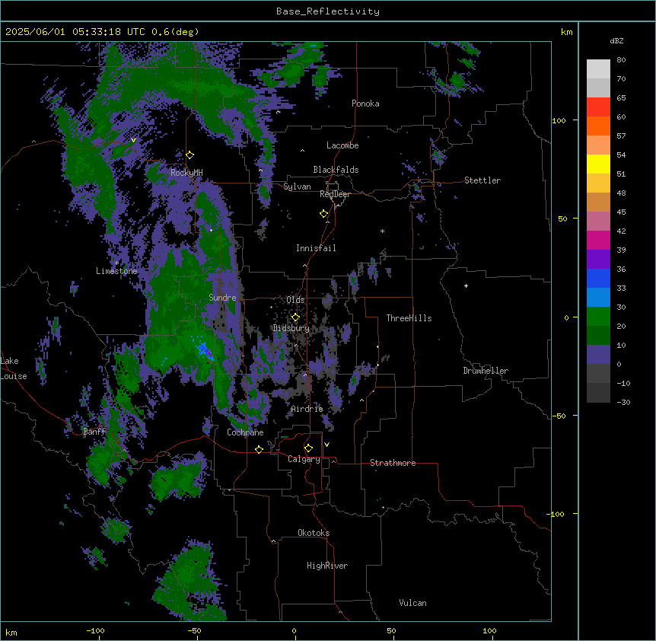Click the Lake Louise label
The height and width of the screenshot is (641, 656).
click(14, 368)
